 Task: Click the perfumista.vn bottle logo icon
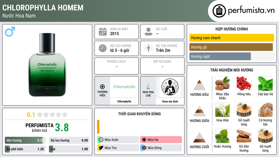click(219, 11)
